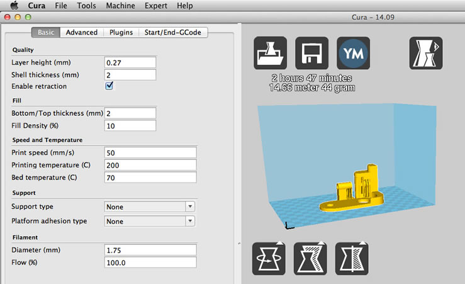Toggle the Enable retraction checkbox
Image resolution: width=465 pixels, height=284 pixels.
109,86
